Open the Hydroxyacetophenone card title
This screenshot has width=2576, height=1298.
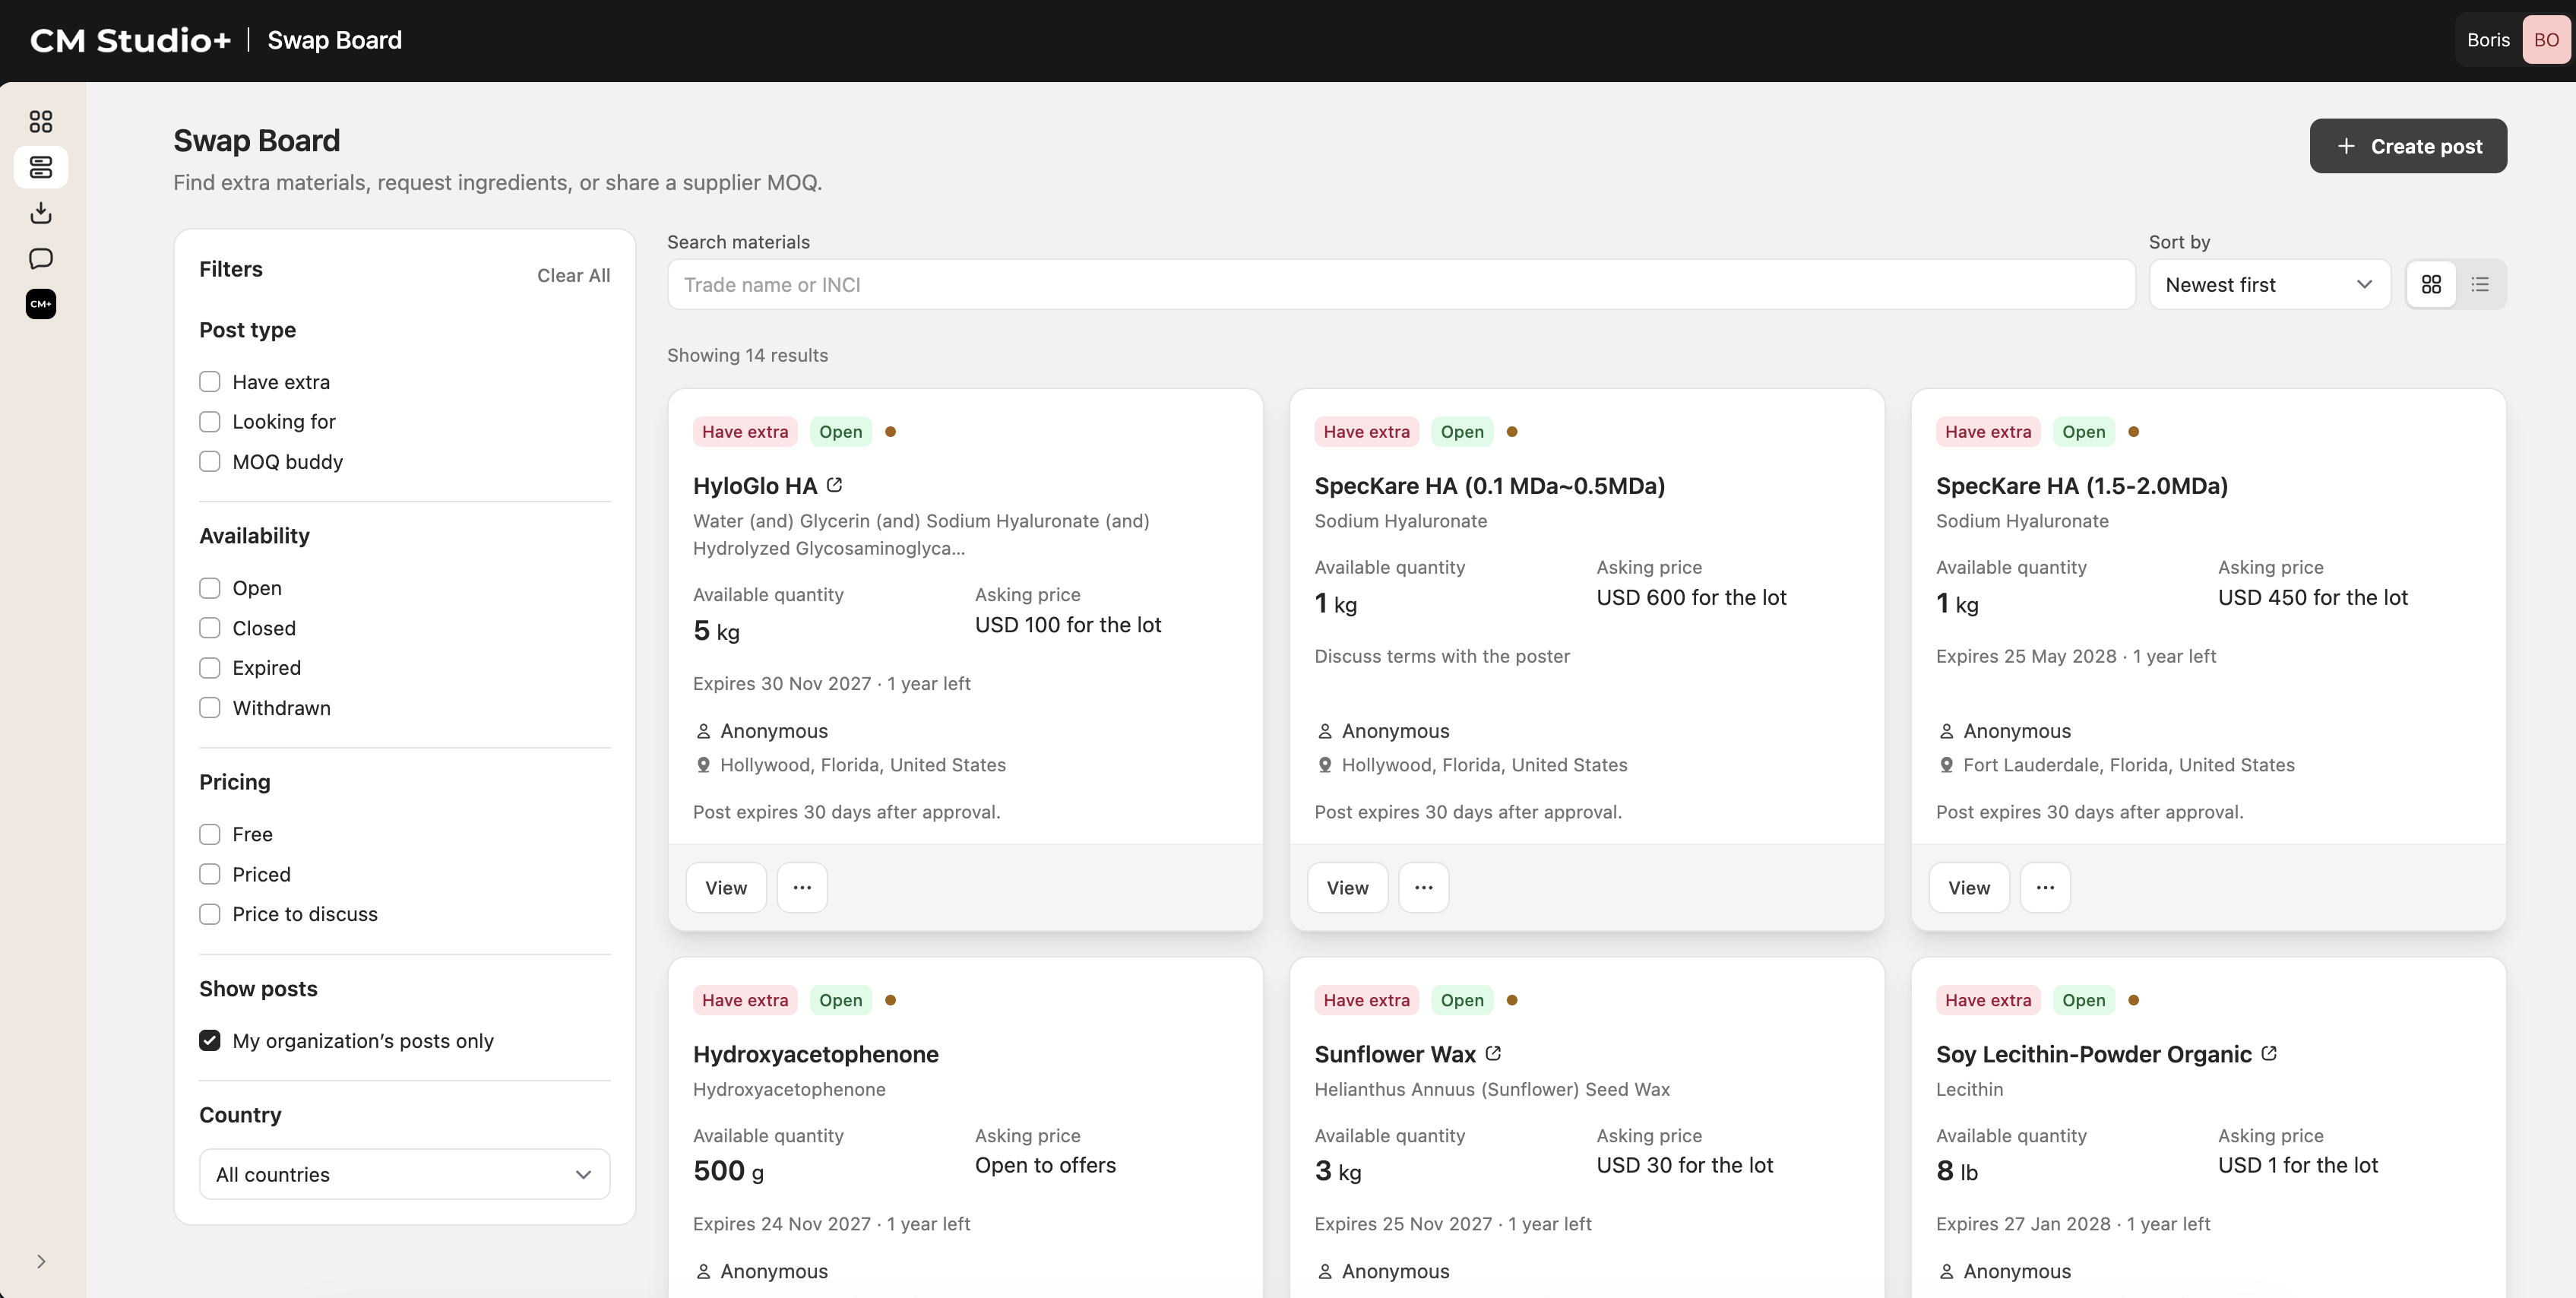coord(816,1054)
